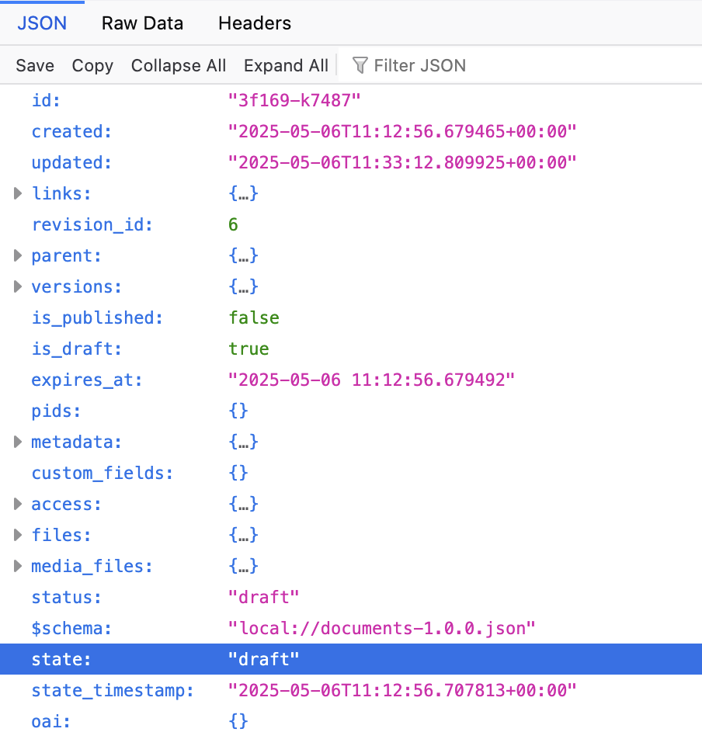This screenshot has width=702, height=753.
Task: Expand the links node arrow
Action: [x=18, y=193]
